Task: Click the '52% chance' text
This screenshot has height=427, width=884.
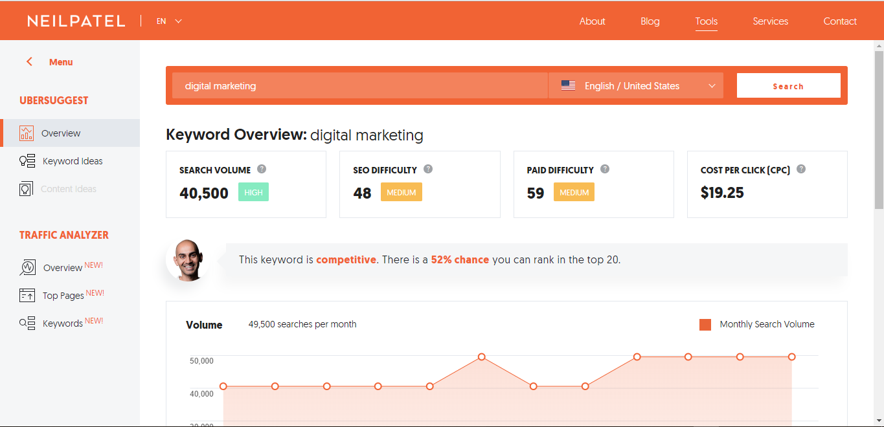Action: click(x=460, y=259)
